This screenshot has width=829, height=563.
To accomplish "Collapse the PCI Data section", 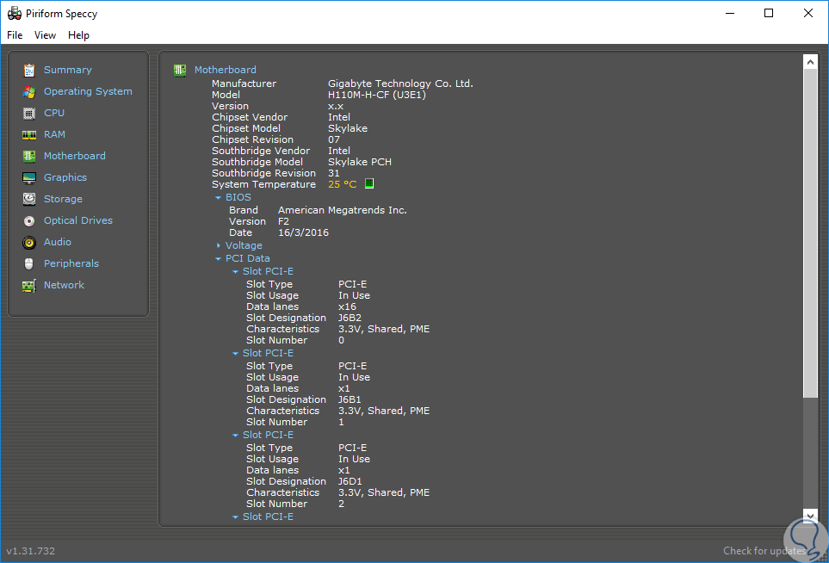I will pos(219,259).
